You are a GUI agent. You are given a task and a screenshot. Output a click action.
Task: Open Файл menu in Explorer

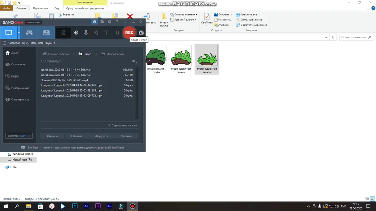click(6, 8)
